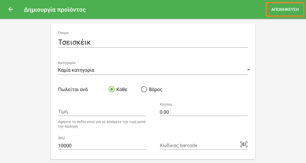Click the hint text below Τιμή
Screen dimensions: 306x163
pyautogui.click(x=102, y=124)
